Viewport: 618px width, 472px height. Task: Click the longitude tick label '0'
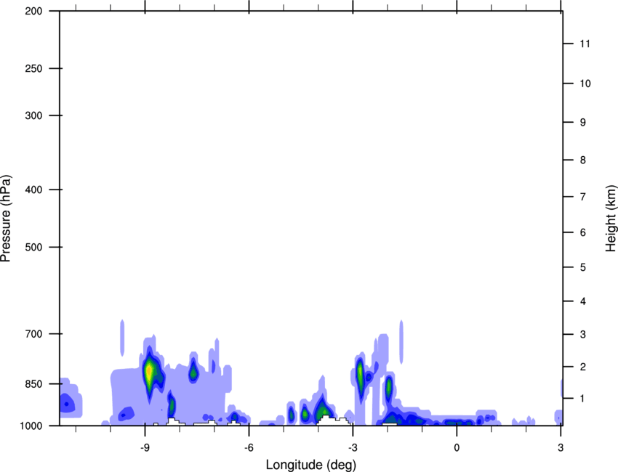[x=457, y=447]
